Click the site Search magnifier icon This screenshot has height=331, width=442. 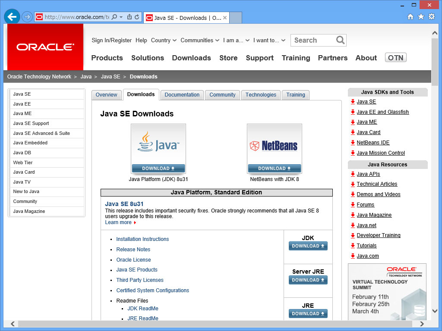(x=340, y=40)
